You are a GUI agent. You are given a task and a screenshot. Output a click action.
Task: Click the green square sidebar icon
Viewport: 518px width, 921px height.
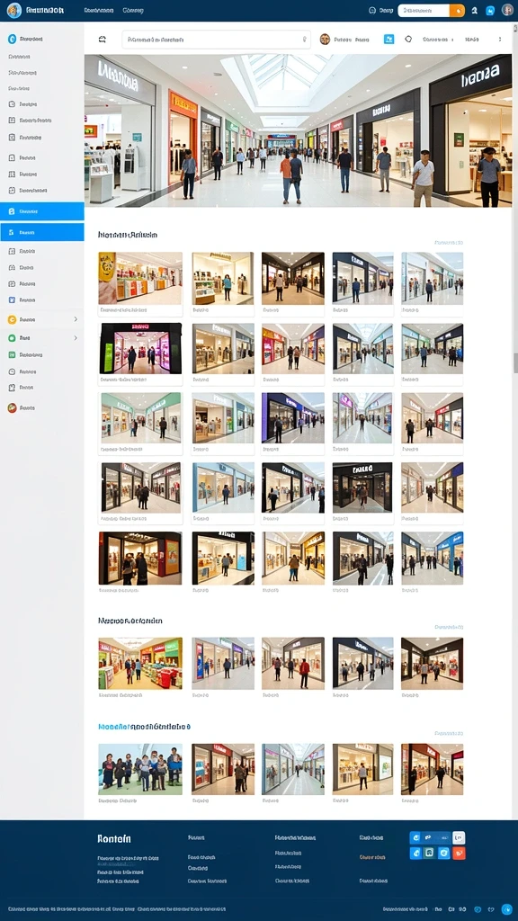[12, 354]
